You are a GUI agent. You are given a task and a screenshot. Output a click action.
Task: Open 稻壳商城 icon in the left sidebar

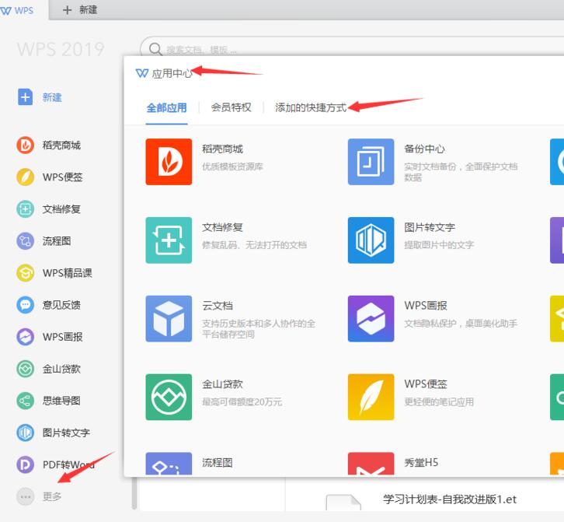tap(25, 145)
